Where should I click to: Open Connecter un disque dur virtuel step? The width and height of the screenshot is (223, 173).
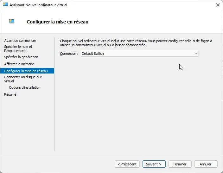(23, 79)
